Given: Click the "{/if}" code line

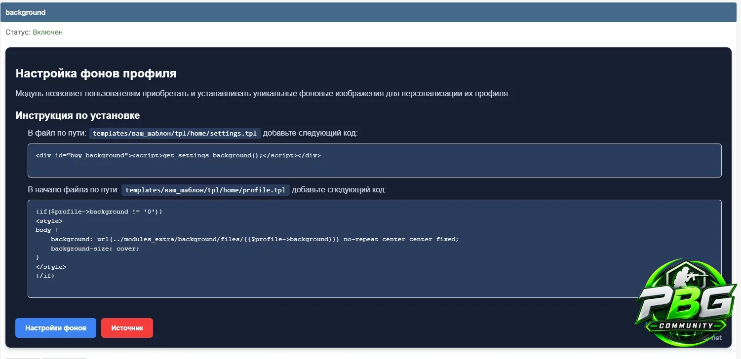Looking at the screenshot, I should (x=45, y=276).
